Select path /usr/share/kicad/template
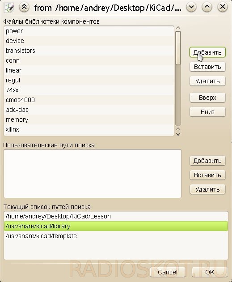This screenshot has height=282, width=232. 116,236
